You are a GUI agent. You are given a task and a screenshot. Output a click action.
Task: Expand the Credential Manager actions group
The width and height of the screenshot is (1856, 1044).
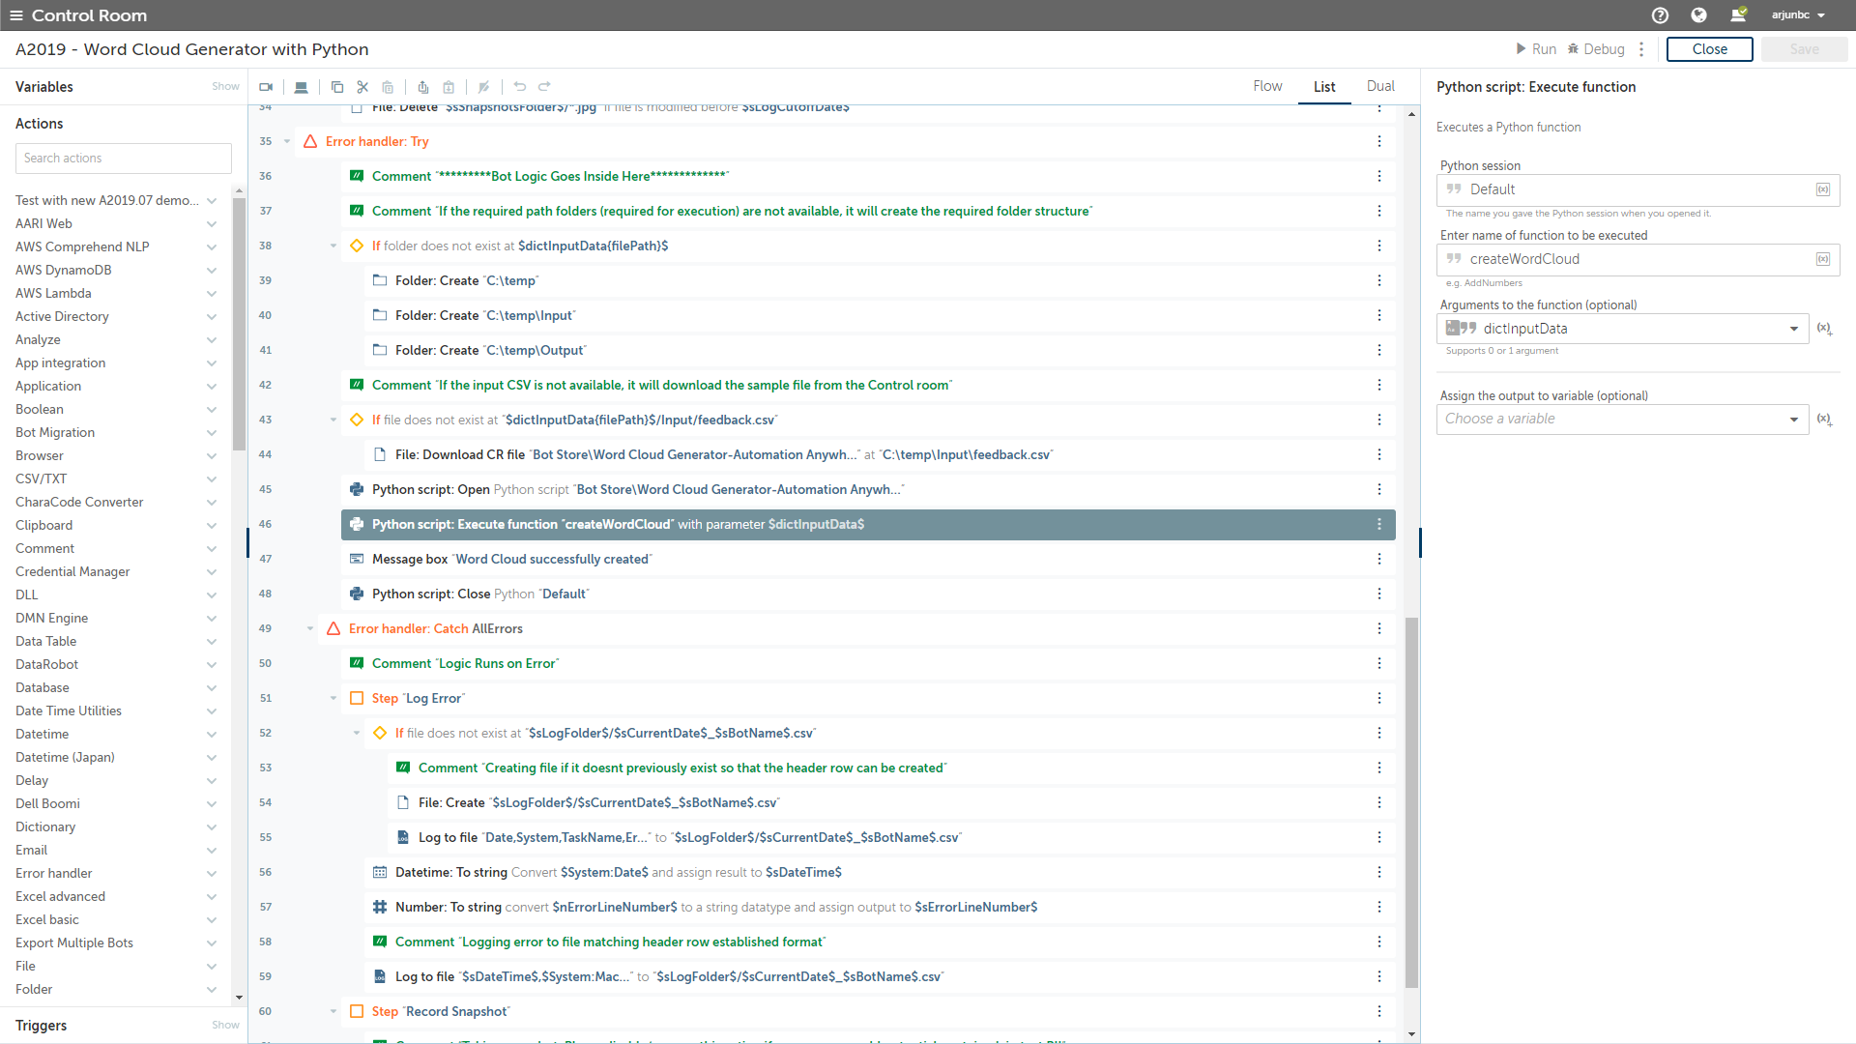[211, 572]
